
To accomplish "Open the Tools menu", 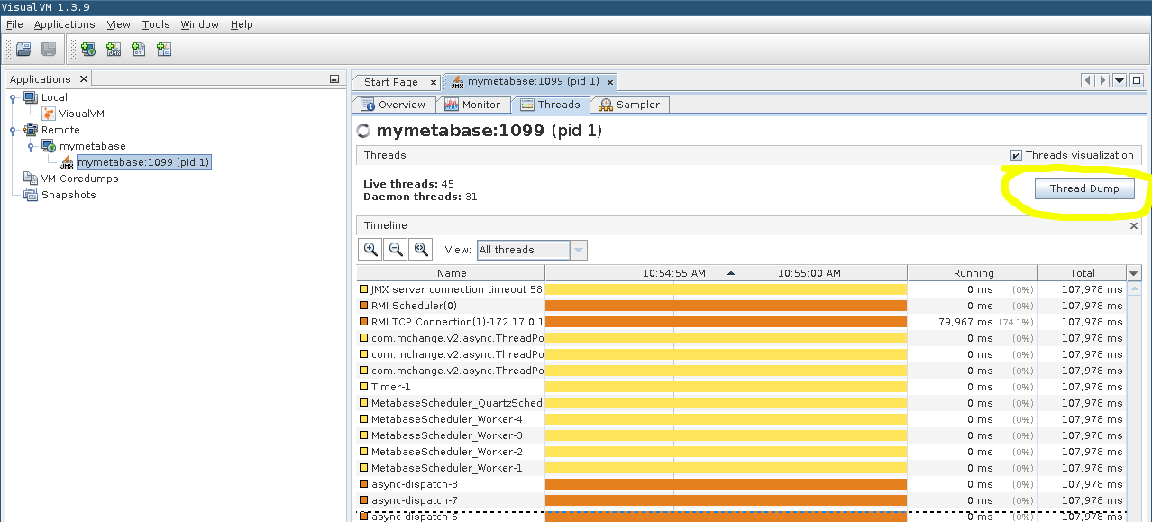I will point(155,24).
